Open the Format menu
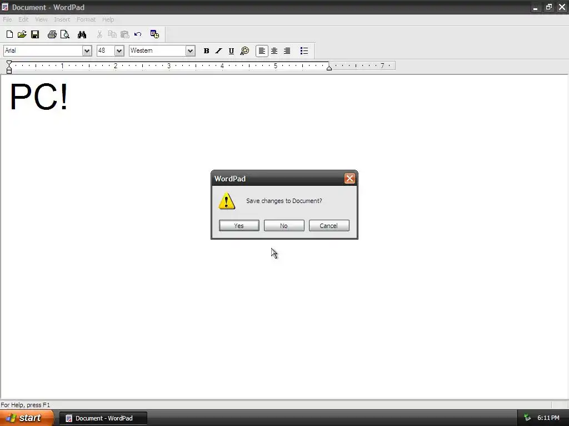The image size is (569, 426). coord(86,19)
